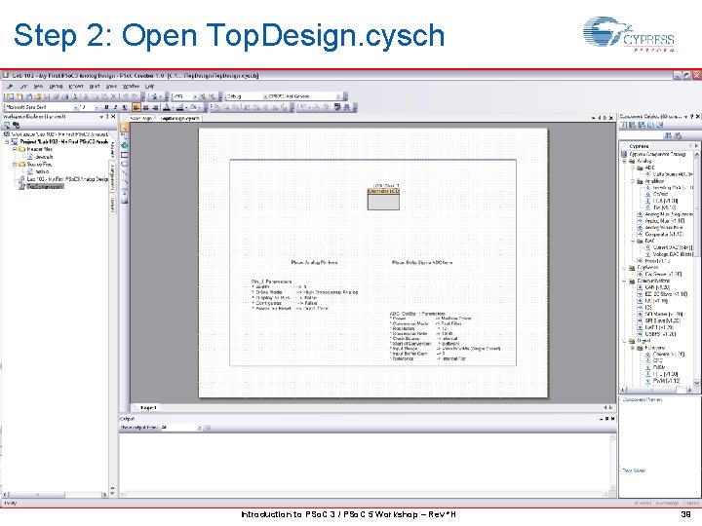The image size is (702, 526).
Task: Open main.c in Workspace Explorer
Action: click(42, 171)
